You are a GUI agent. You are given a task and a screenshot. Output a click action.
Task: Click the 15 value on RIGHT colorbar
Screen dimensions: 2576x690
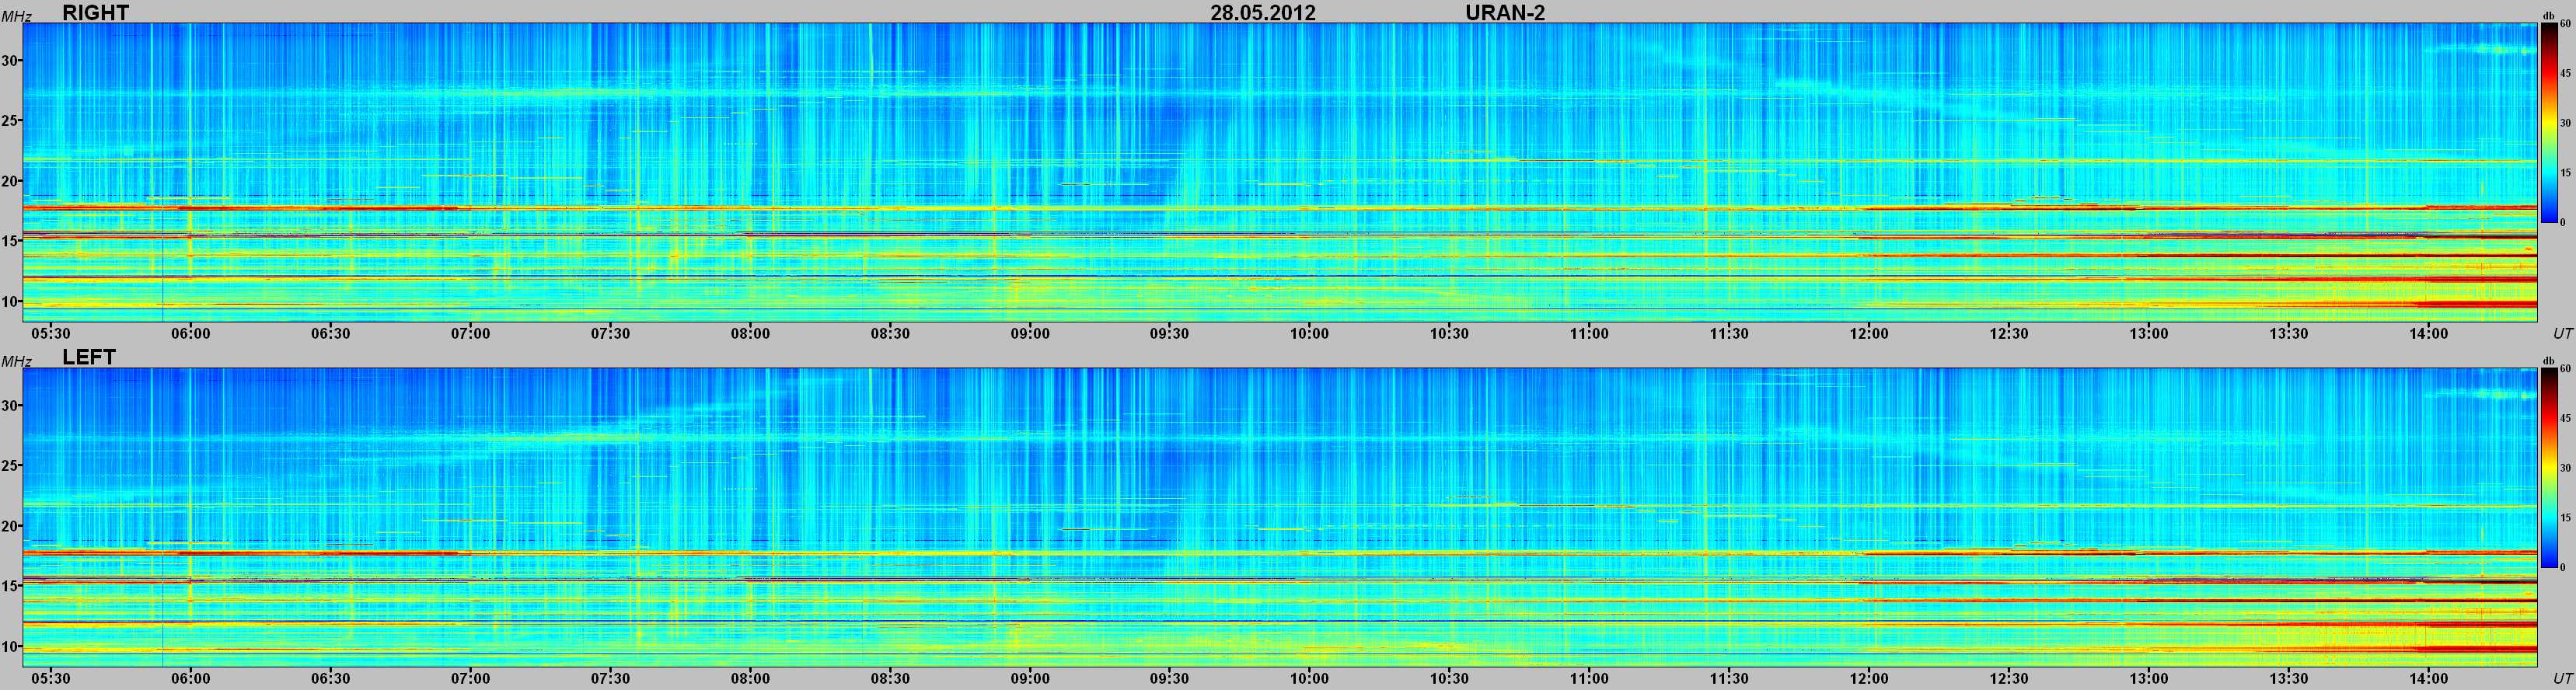tap(2565, 173)
